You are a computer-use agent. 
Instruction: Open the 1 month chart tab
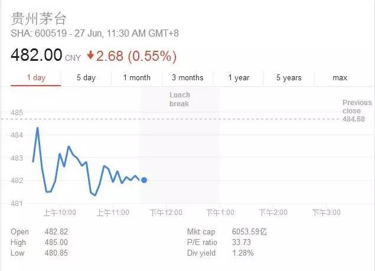tap(136, 78)
